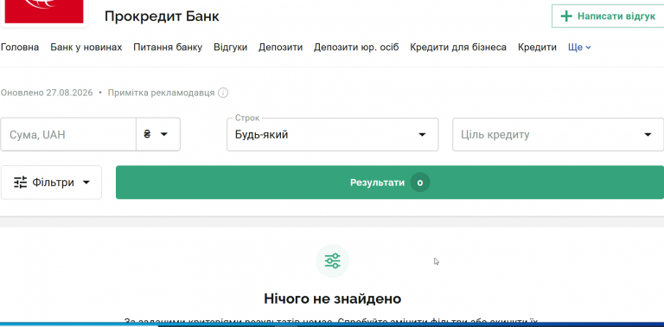Expand the 'Фільтри' dropdown button
664x327 pixels.
point(51,183)
